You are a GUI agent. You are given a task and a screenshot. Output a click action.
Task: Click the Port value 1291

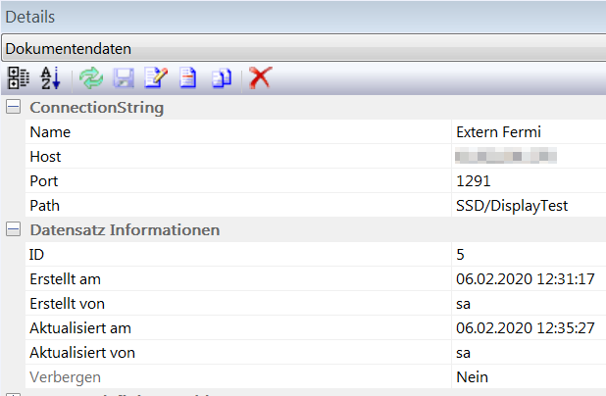475,180
